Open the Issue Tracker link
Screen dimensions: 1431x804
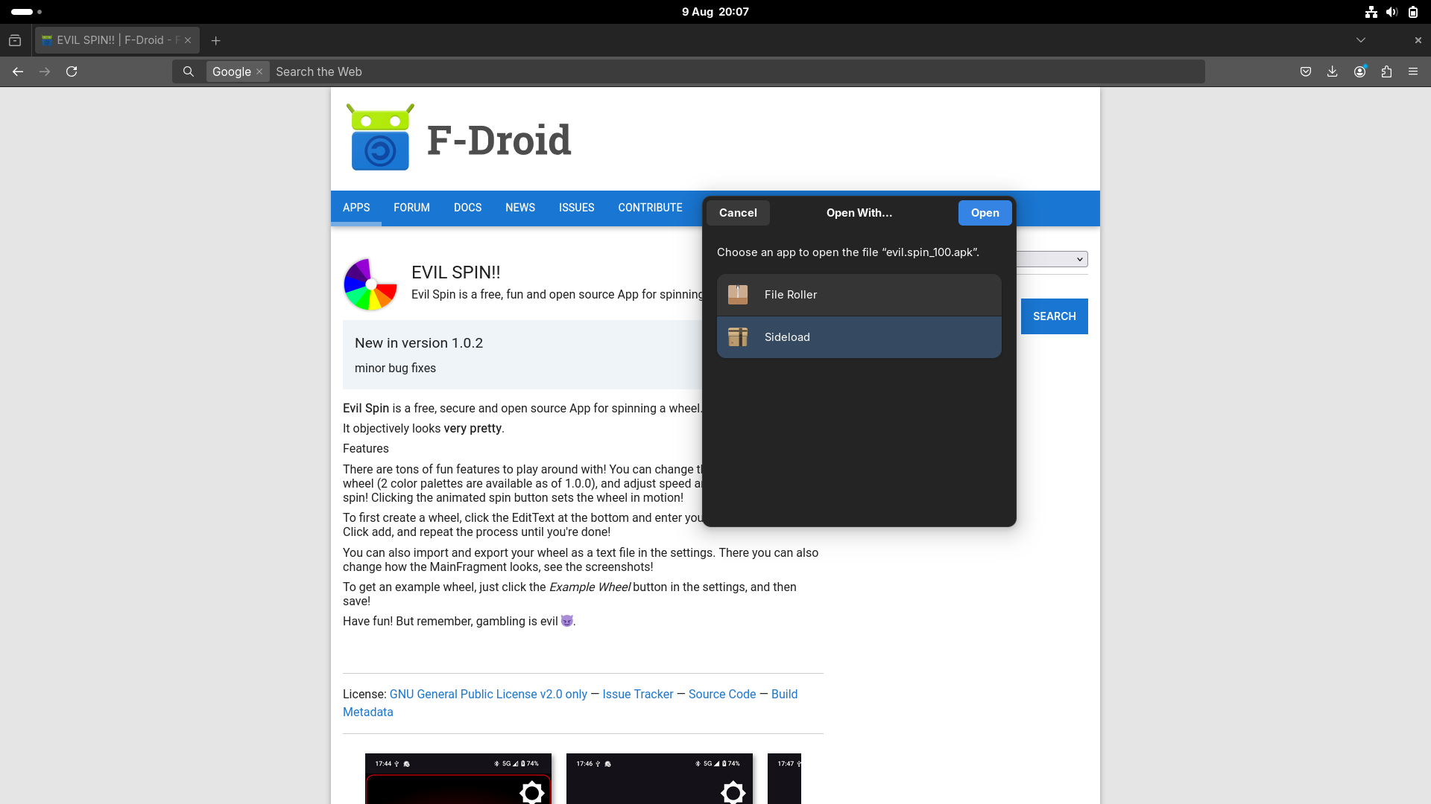click(637, 694)
